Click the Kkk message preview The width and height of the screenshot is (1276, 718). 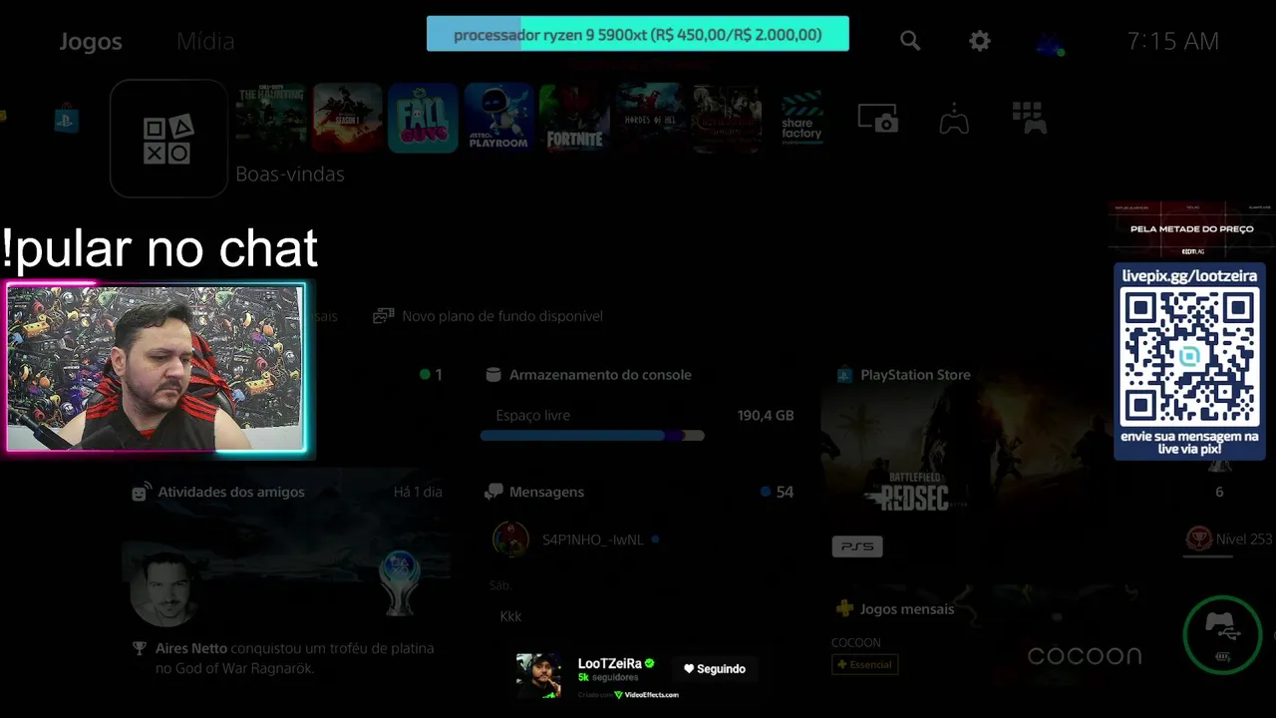[510, 616]
